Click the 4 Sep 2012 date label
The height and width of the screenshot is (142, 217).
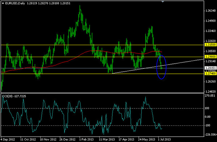pos(8,139)
